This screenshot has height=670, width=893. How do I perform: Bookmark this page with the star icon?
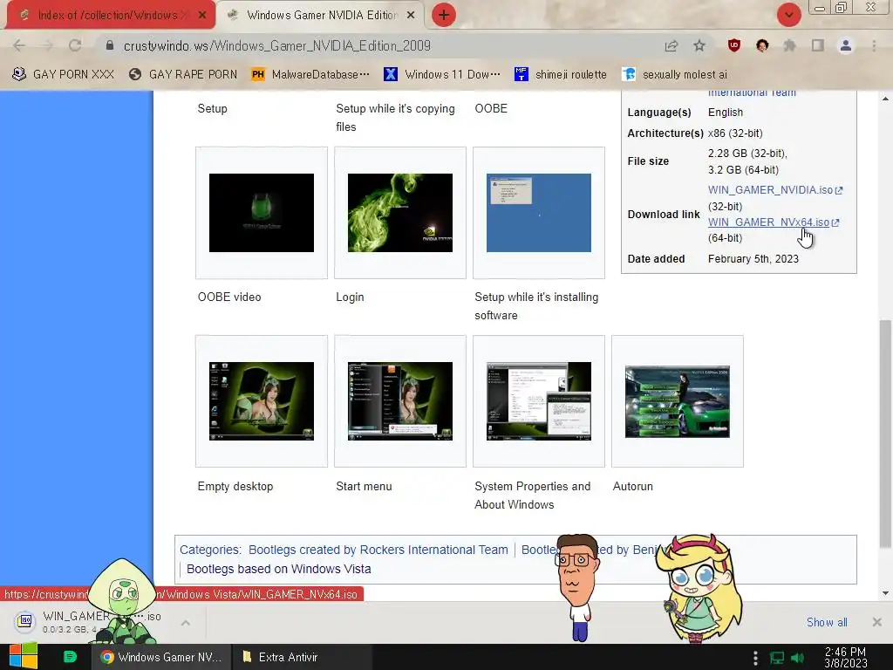coord(699,45)
